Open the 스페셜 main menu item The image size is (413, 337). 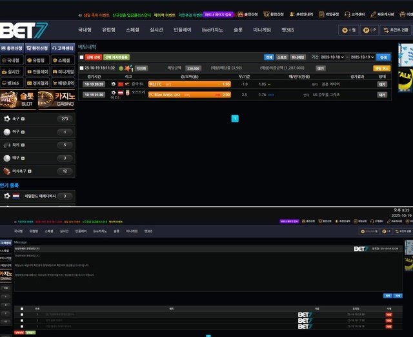pyautogui.click(x=132, y=30)
